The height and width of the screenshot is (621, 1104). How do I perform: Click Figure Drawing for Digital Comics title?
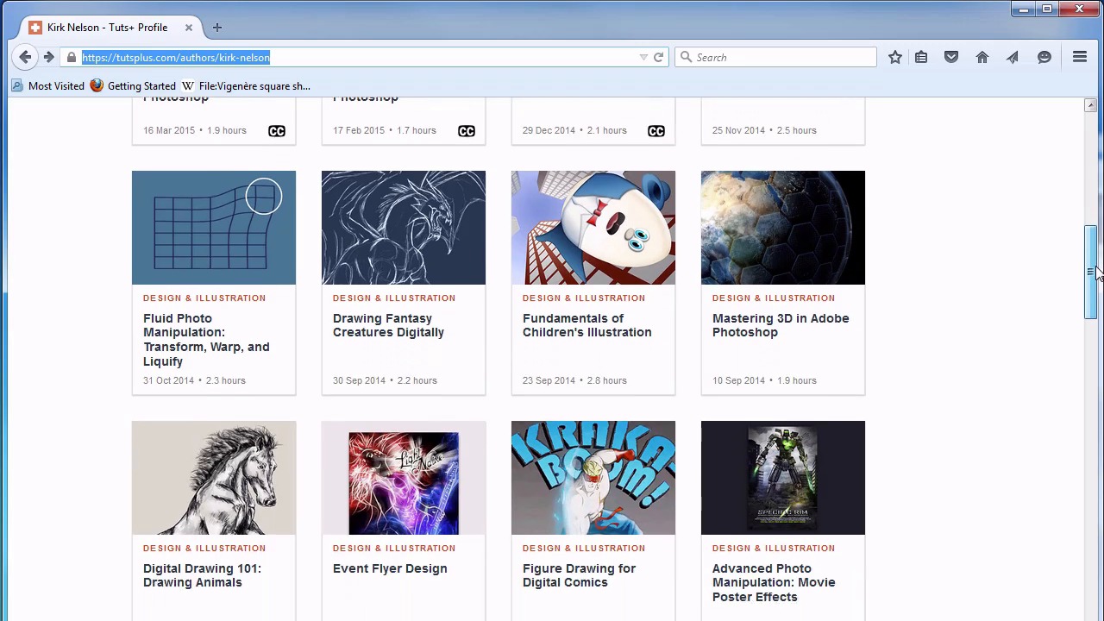579,575
